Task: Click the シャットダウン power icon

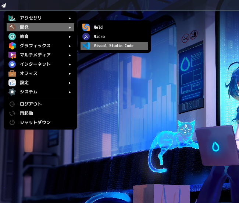Action: click(x=12, y=123)
